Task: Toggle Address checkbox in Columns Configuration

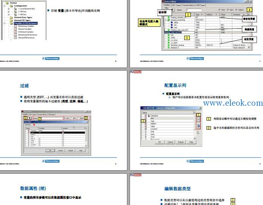Action: click(x=146, y=123)
